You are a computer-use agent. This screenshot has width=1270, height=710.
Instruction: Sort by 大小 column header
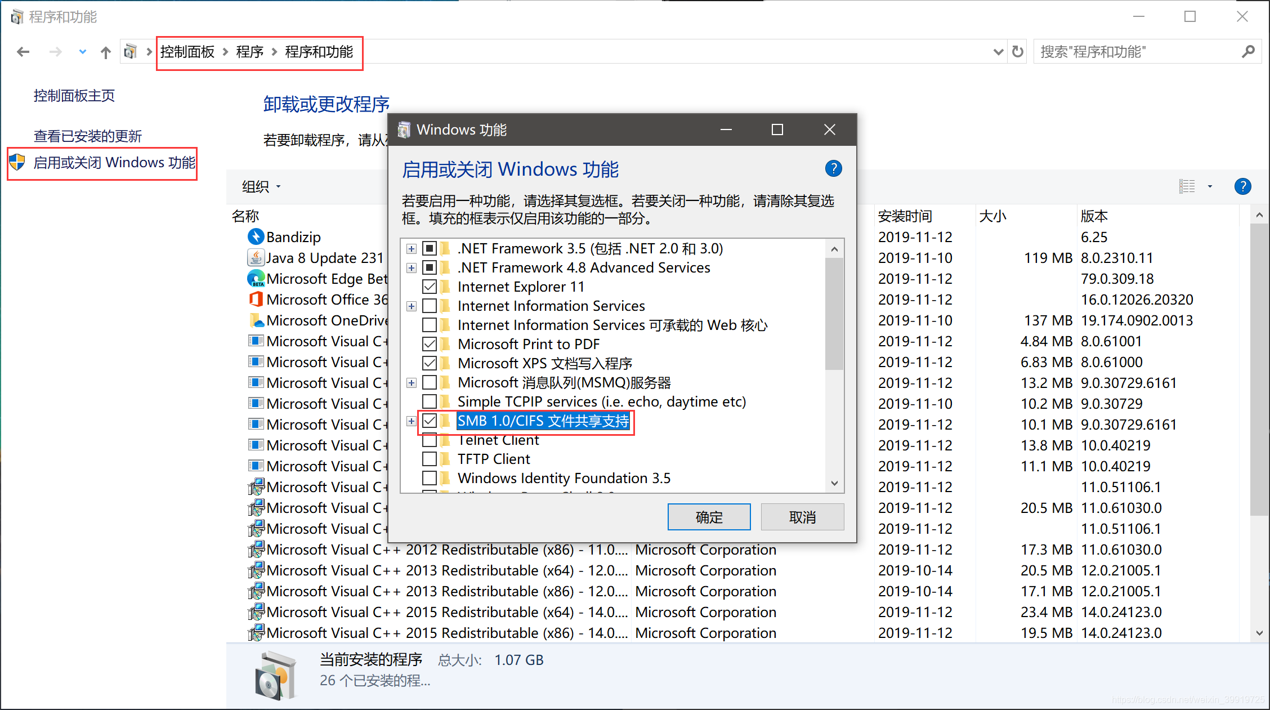click(993, 216)
